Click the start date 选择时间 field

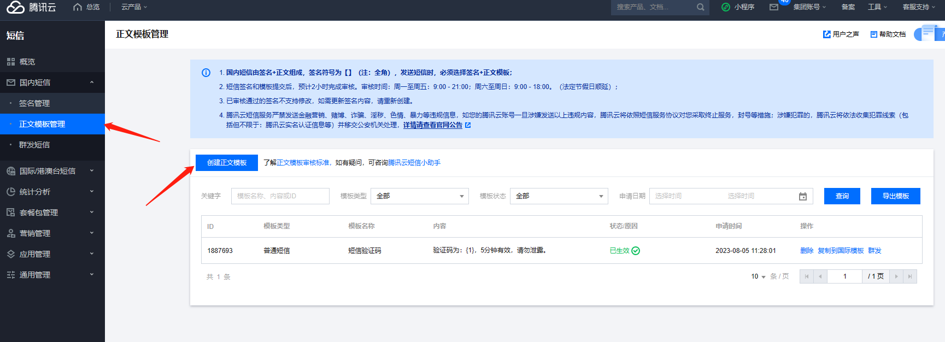(x=668, y=196)
